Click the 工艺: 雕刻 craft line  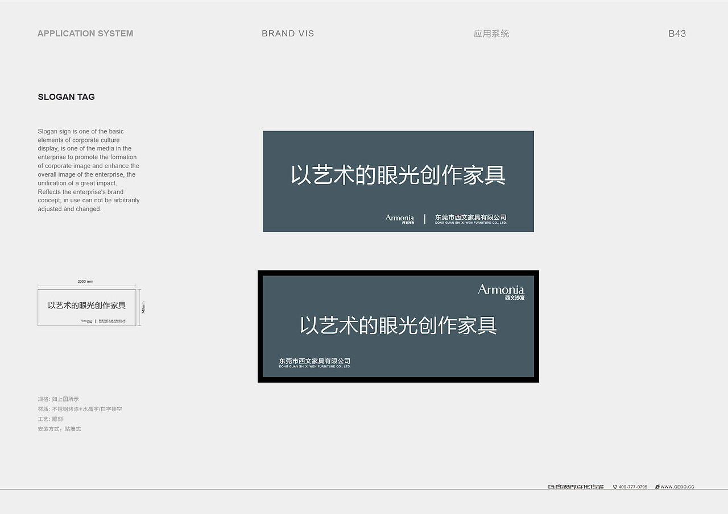(50, 419)
